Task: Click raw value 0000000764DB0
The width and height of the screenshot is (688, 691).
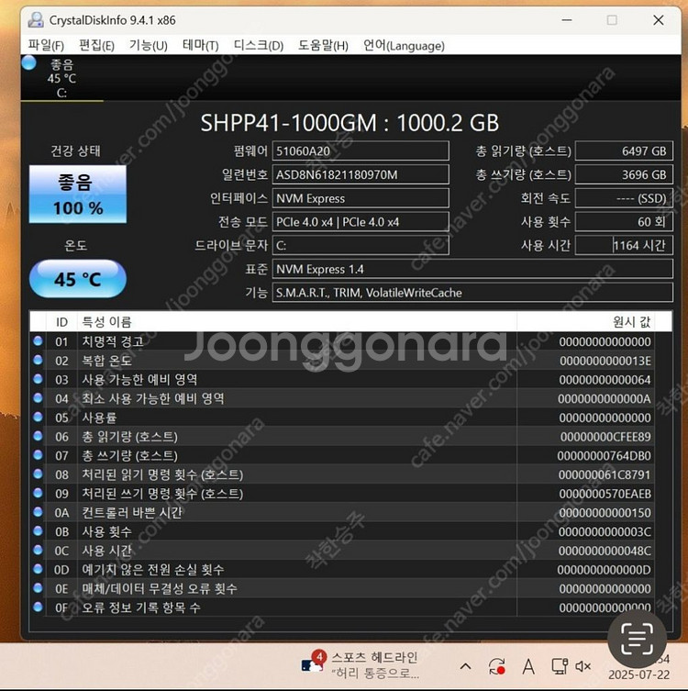Action: tap(604, 456)
